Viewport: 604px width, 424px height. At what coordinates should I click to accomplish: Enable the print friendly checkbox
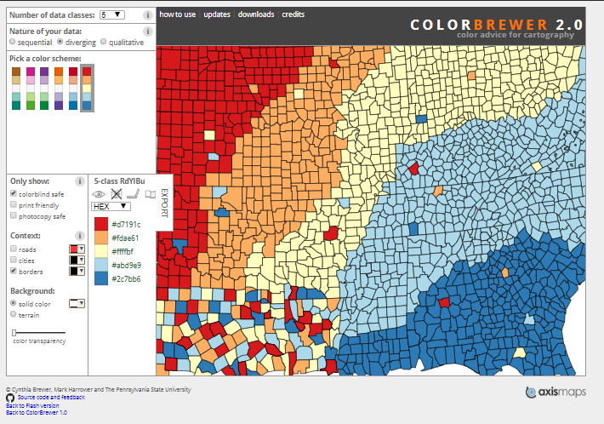click(x=14, y=204)
